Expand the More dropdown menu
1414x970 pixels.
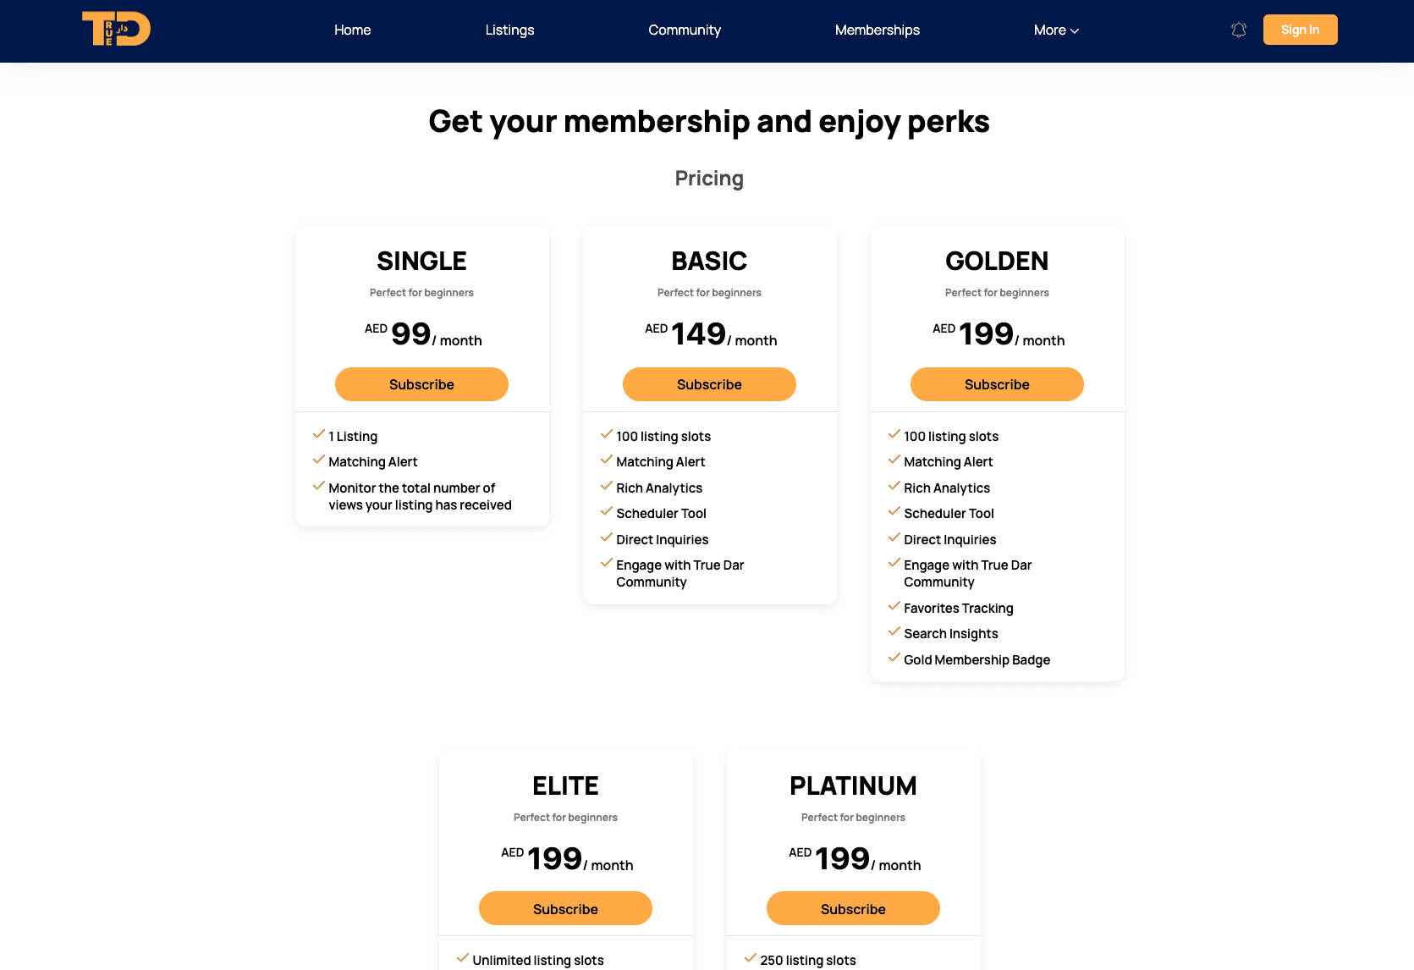1056,30
